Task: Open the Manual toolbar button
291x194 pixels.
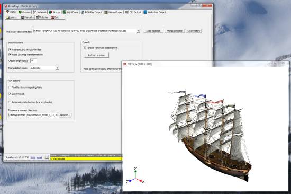Action: click(28, 17)
